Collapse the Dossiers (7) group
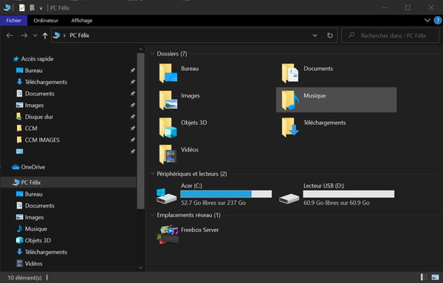This screenshot has width=443, height=283. 153,54
